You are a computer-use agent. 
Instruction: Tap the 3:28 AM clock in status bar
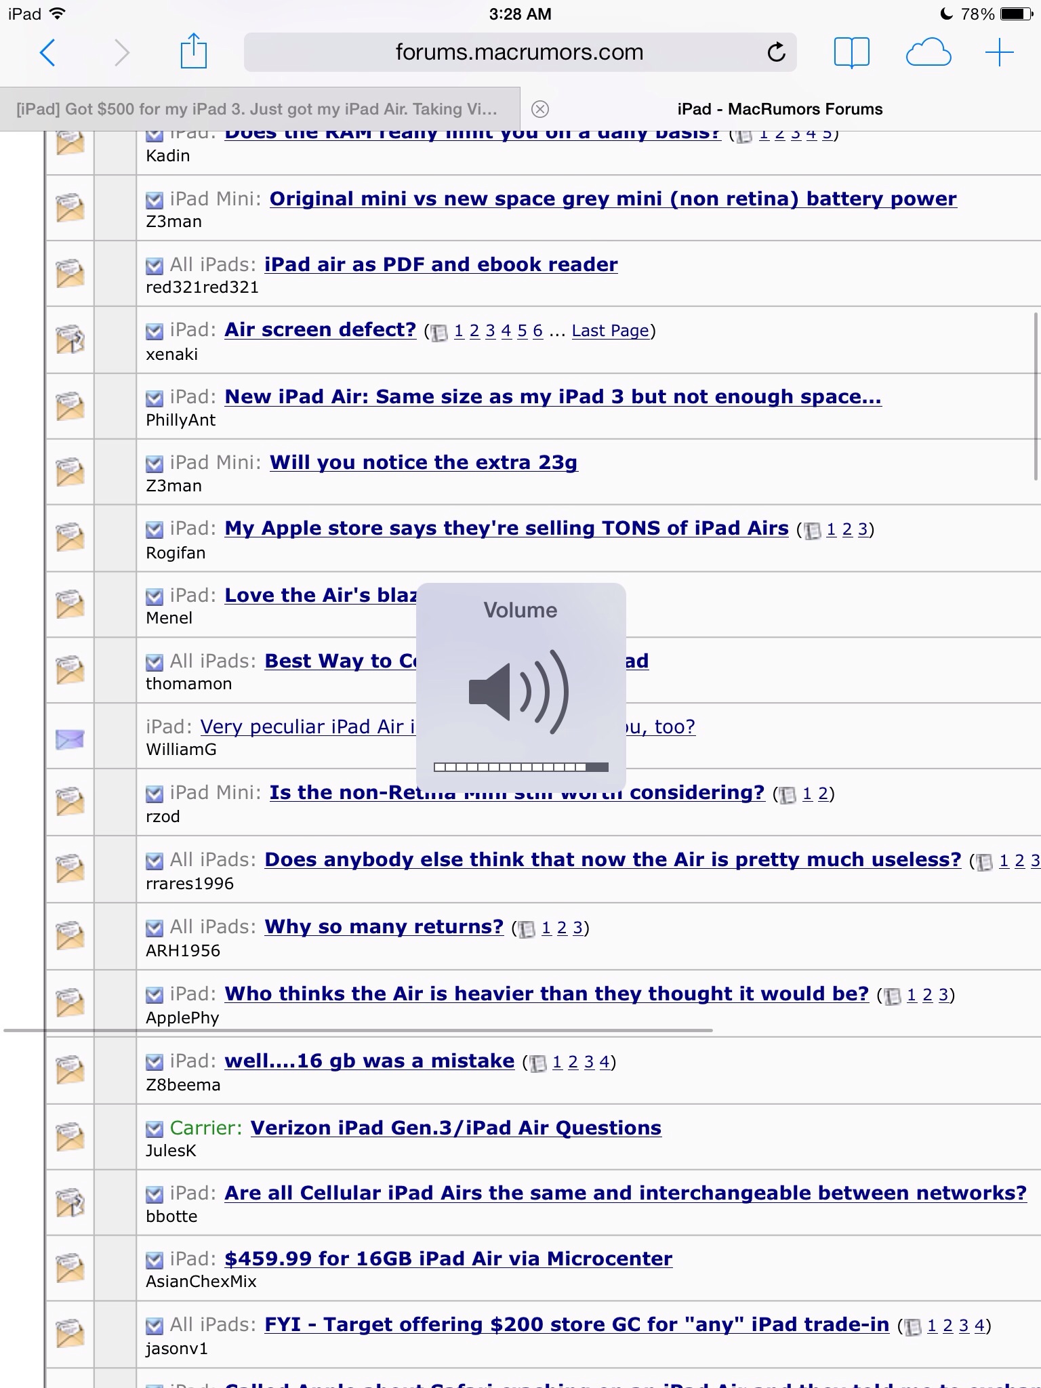(520, 14)
